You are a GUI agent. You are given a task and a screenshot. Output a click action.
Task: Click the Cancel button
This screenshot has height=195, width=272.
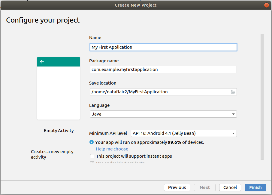tap(230, 187)
